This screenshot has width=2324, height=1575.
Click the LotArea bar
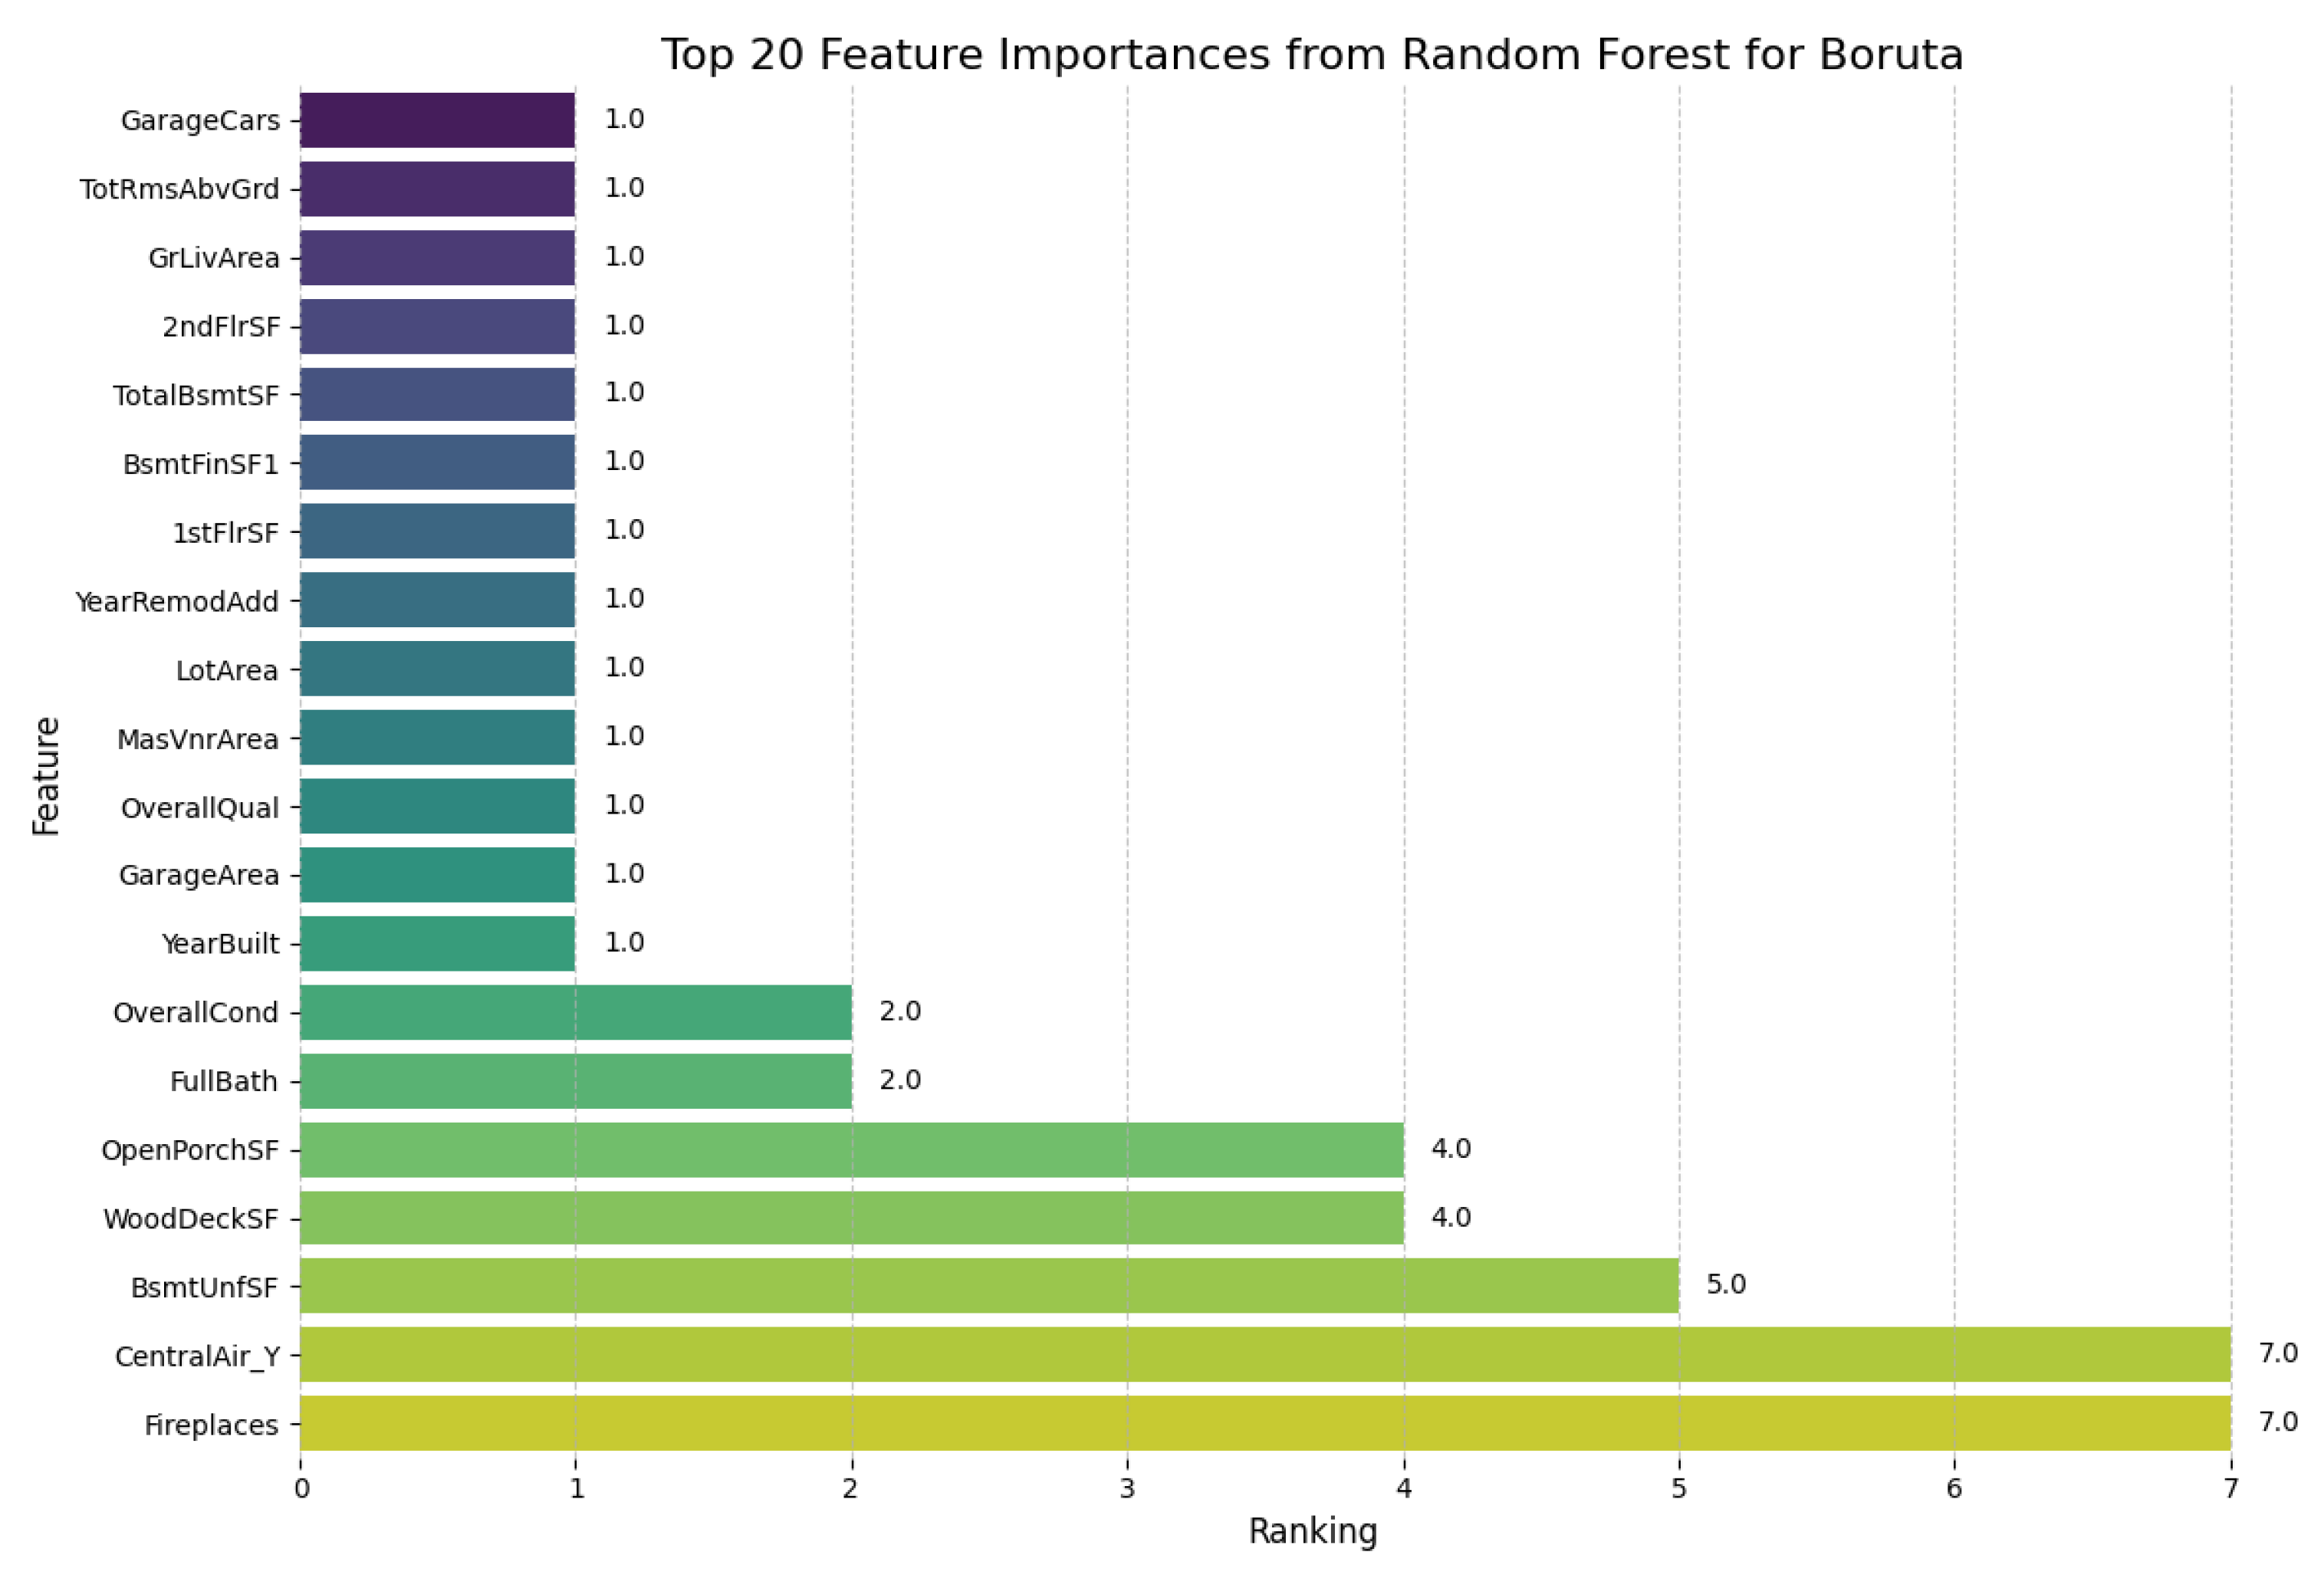pos(437,668)
